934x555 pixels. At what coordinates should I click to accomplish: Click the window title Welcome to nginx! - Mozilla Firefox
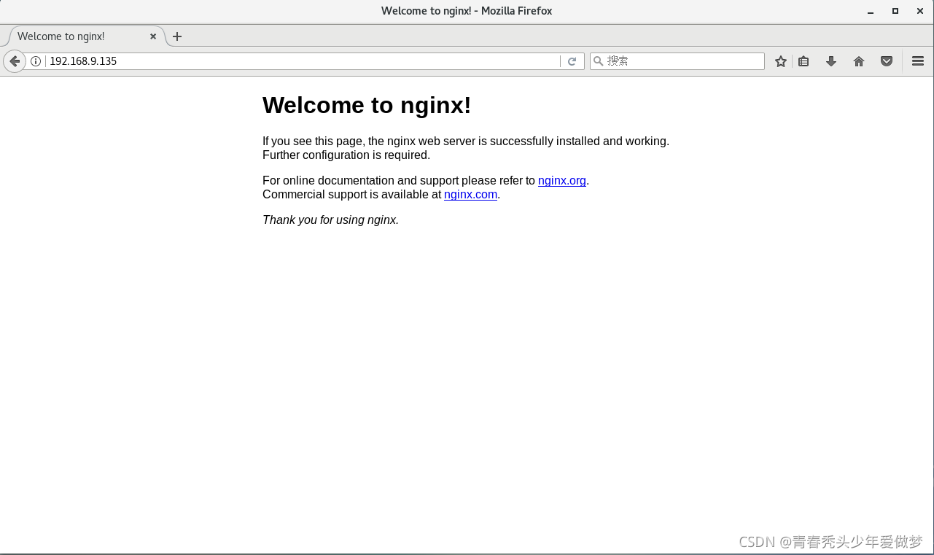pyautogui.click(x=467, y=11)
